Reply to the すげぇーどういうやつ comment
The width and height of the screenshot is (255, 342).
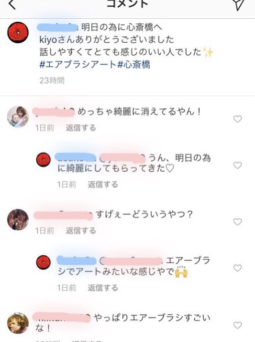[81, 231]
